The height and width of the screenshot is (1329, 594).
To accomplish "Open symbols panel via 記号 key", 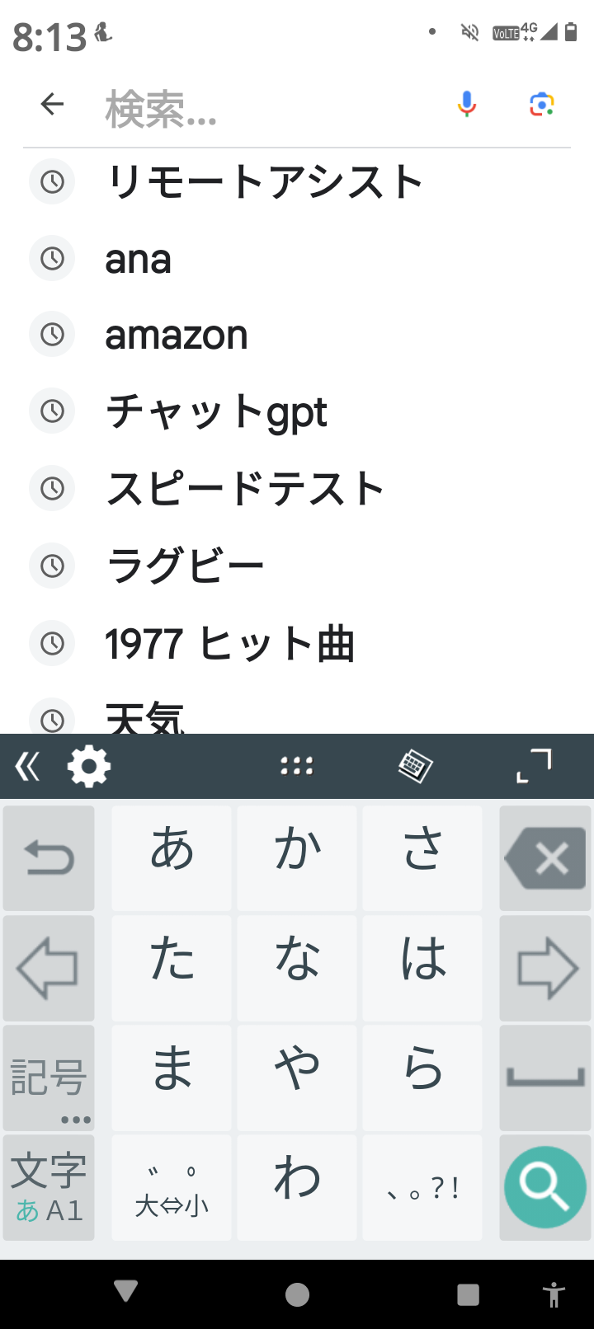I will (x=49, y=1078).
